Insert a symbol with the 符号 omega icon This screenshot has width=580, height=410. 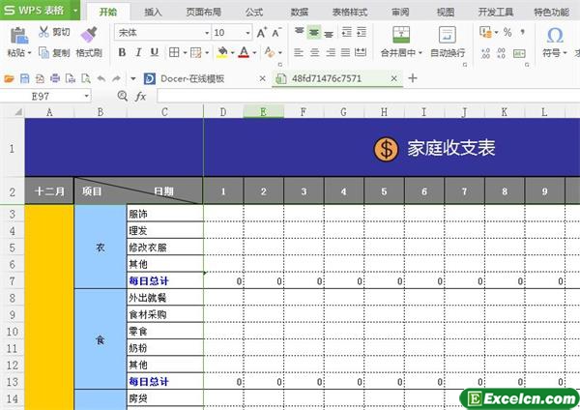click(555, 35)
